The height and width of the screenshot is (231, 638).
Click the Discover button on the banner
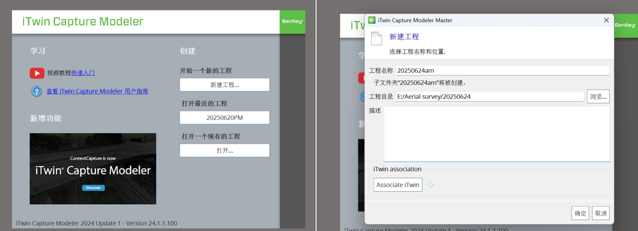(93, 188)
